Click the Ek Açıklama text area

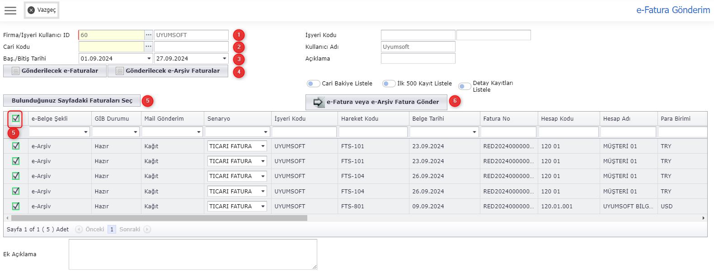tap(193, 254)
